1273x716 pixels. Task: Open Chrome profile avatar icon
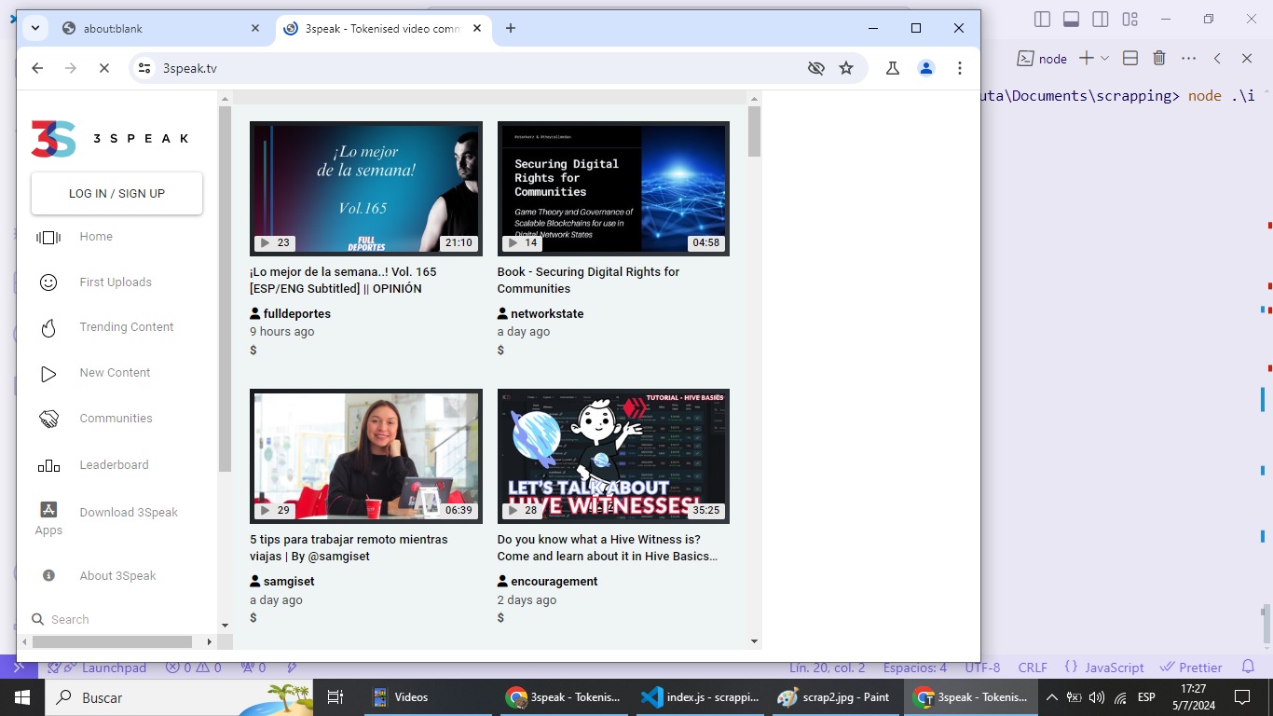click(x=926, y=68)
